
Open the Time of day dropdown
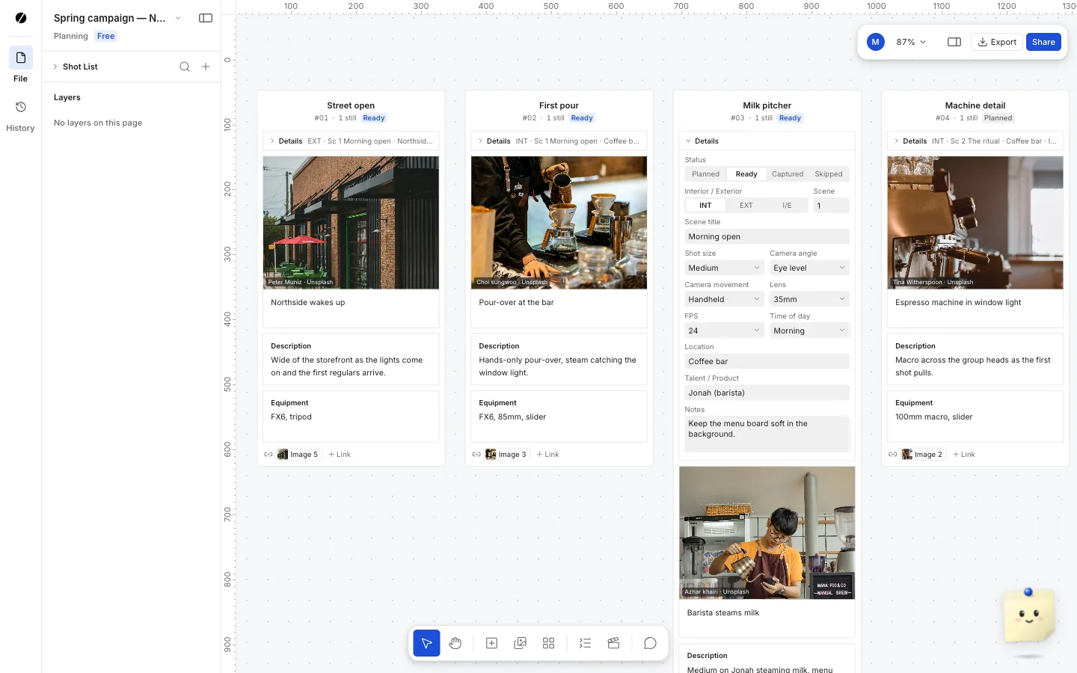(809, 331)
